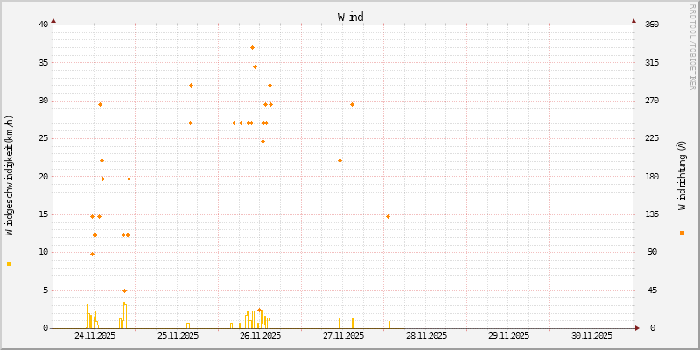Select the 25.11.2025 date label

pyautogui.click(x=178, y=335)
